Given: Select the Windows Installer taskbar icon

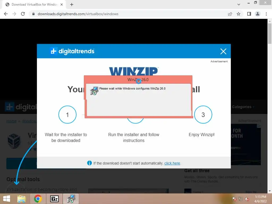Looking at the screenshot, I should [x=71, y=199].
